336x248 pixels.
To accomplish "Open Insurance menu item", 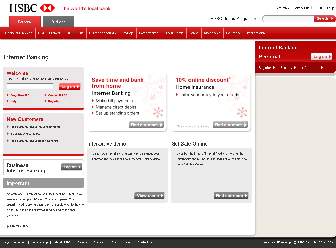I will click(234, 33).
